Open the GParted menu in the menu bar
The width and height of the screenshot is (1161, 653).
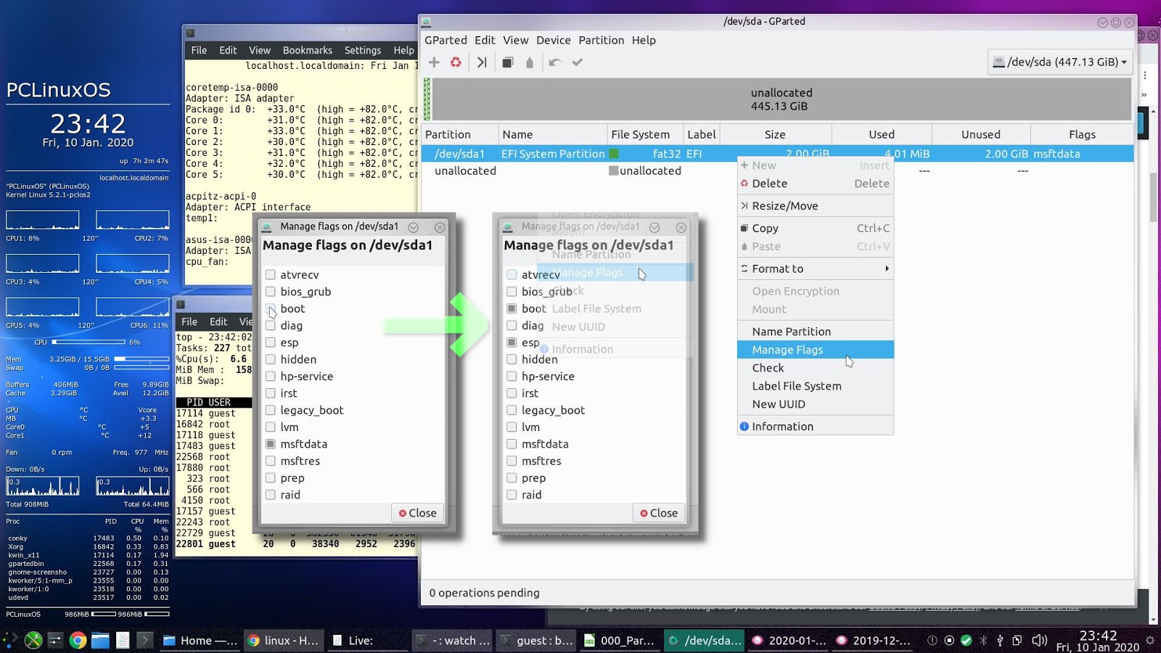[446, 40]
